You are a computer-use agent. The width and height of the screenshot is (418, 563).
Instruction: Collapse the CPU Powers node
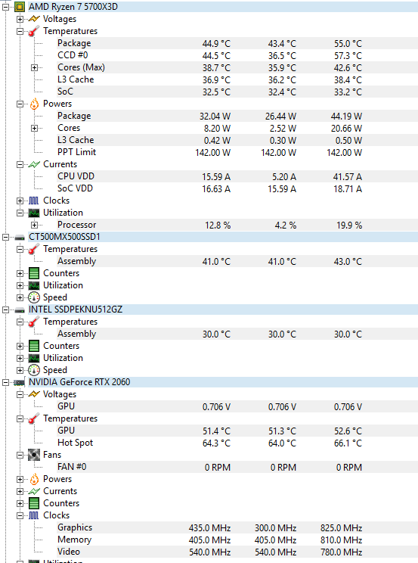click(20, 104)
